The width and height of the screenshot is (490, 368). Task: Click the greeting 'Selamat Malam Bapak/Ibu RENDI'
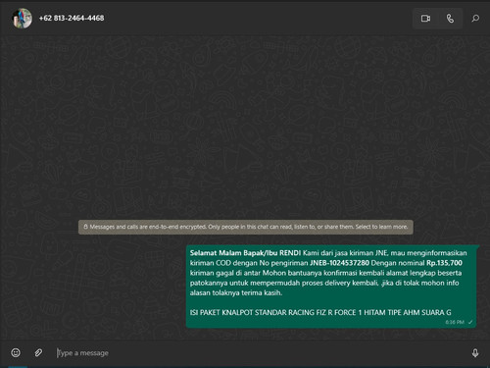pyautogui.click(x=245, y=253)
